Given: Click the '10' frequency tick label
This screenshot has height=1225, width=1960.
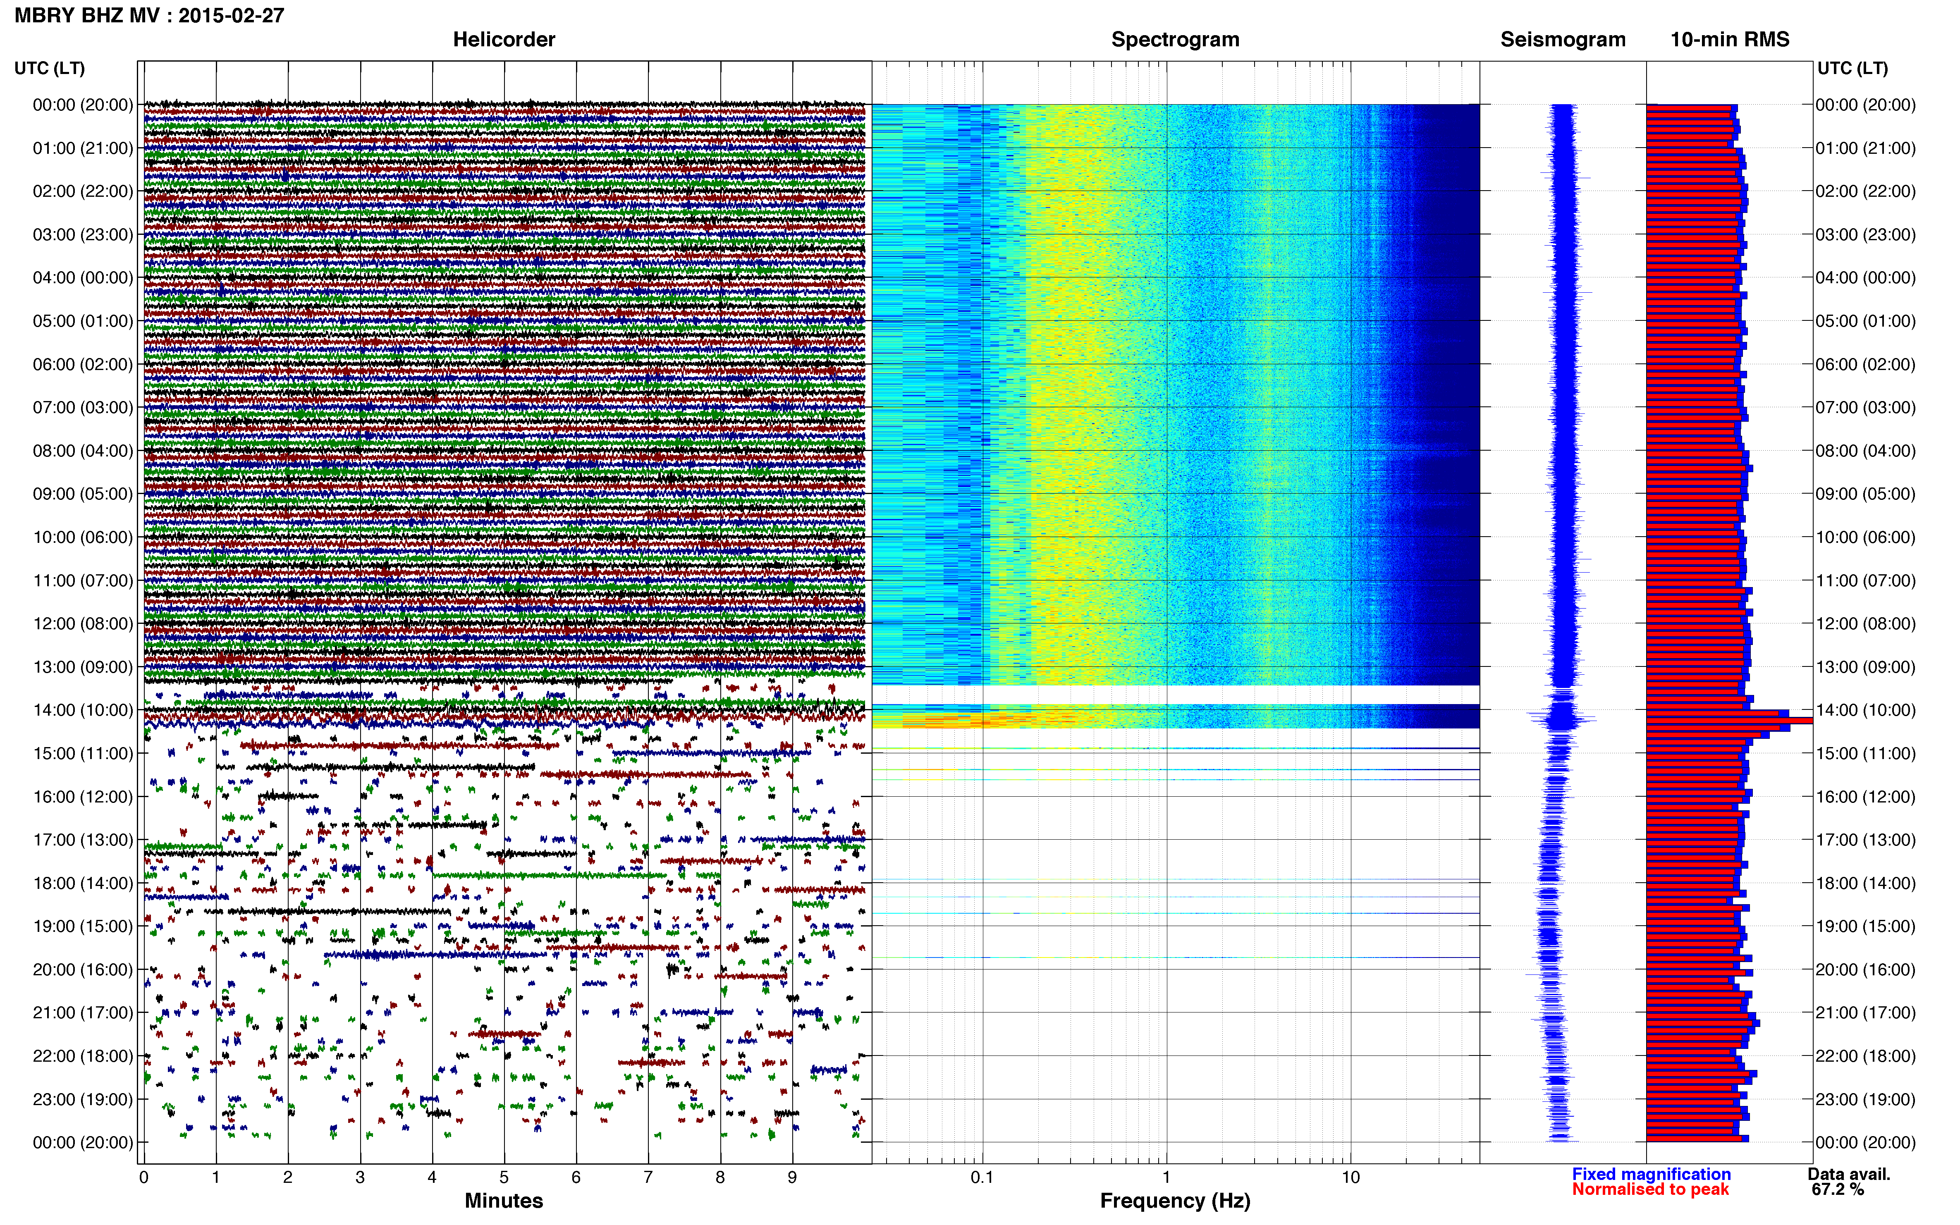Looking at the screenshot, I should point(1350,1177).
